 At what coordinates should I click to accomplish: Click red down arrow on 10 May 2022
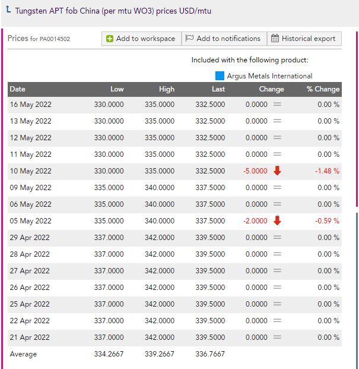tap(277, 171)
